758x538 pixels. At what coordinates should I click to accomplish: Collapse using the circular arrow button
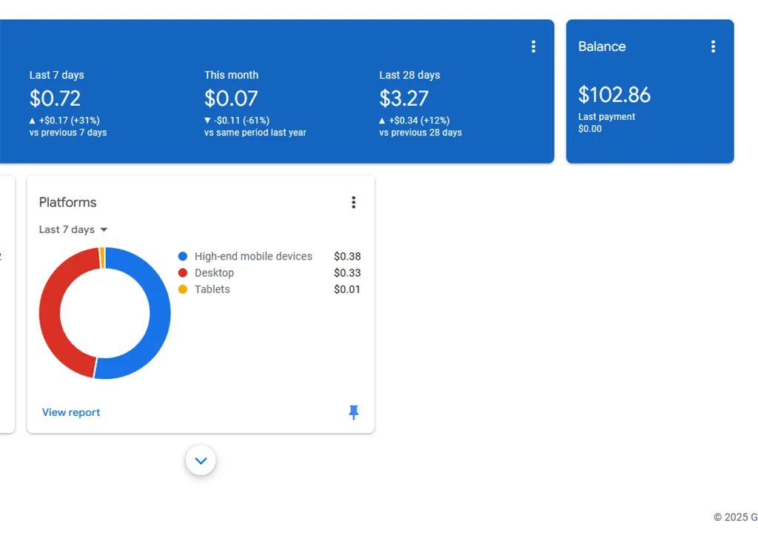coord(201,460)
